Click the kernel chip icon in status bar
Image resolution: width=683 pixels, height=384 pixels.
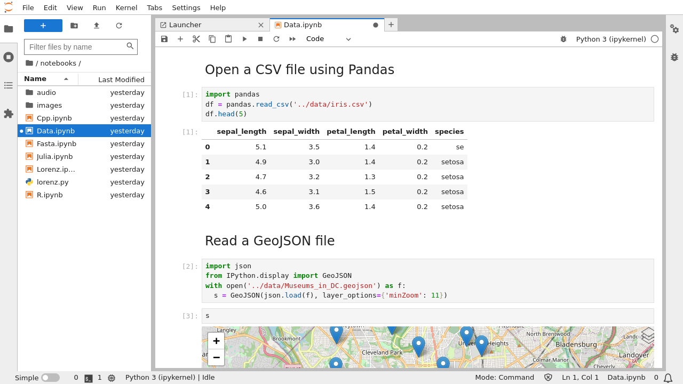112,378
